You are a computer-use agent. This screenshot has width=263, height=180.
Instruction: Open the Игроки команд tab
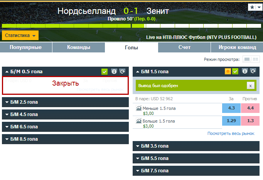(237, 47)
